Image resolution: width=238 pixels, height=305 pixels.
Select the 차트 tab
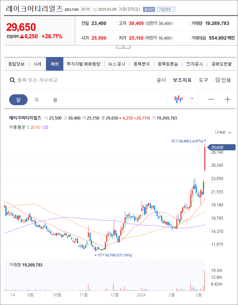click(55, 64)
